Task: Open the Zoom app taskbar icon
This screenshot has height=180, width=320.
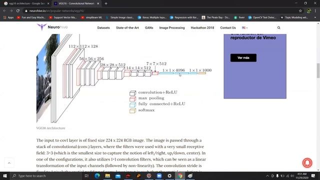Action: coord(159,175)
